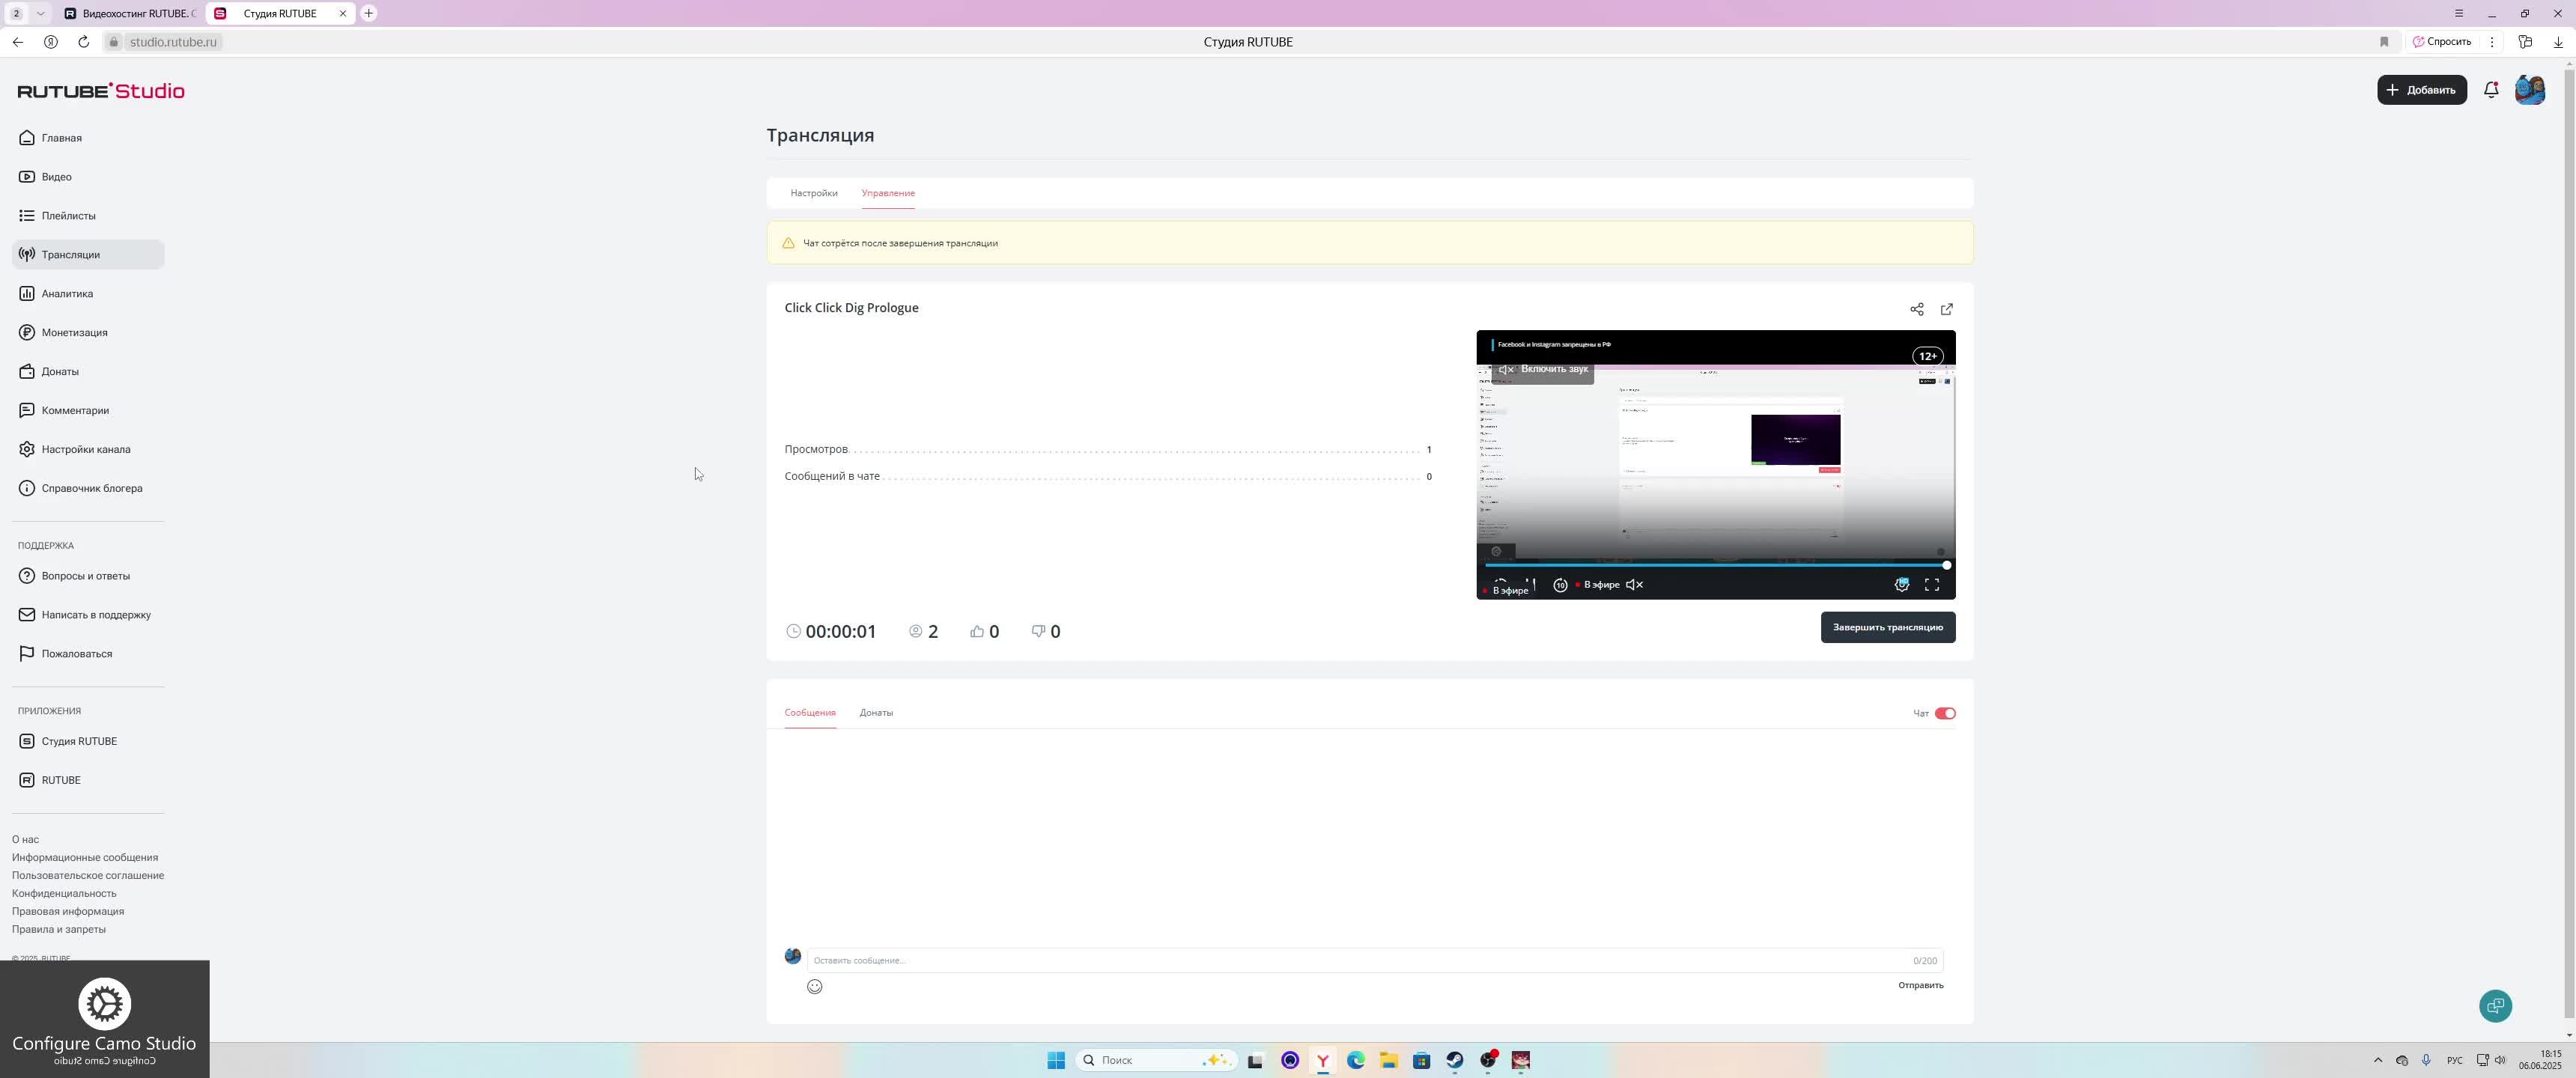Go back with browser back arrow
Viewport: 2576px width, 1078px height.
(18, 42)
